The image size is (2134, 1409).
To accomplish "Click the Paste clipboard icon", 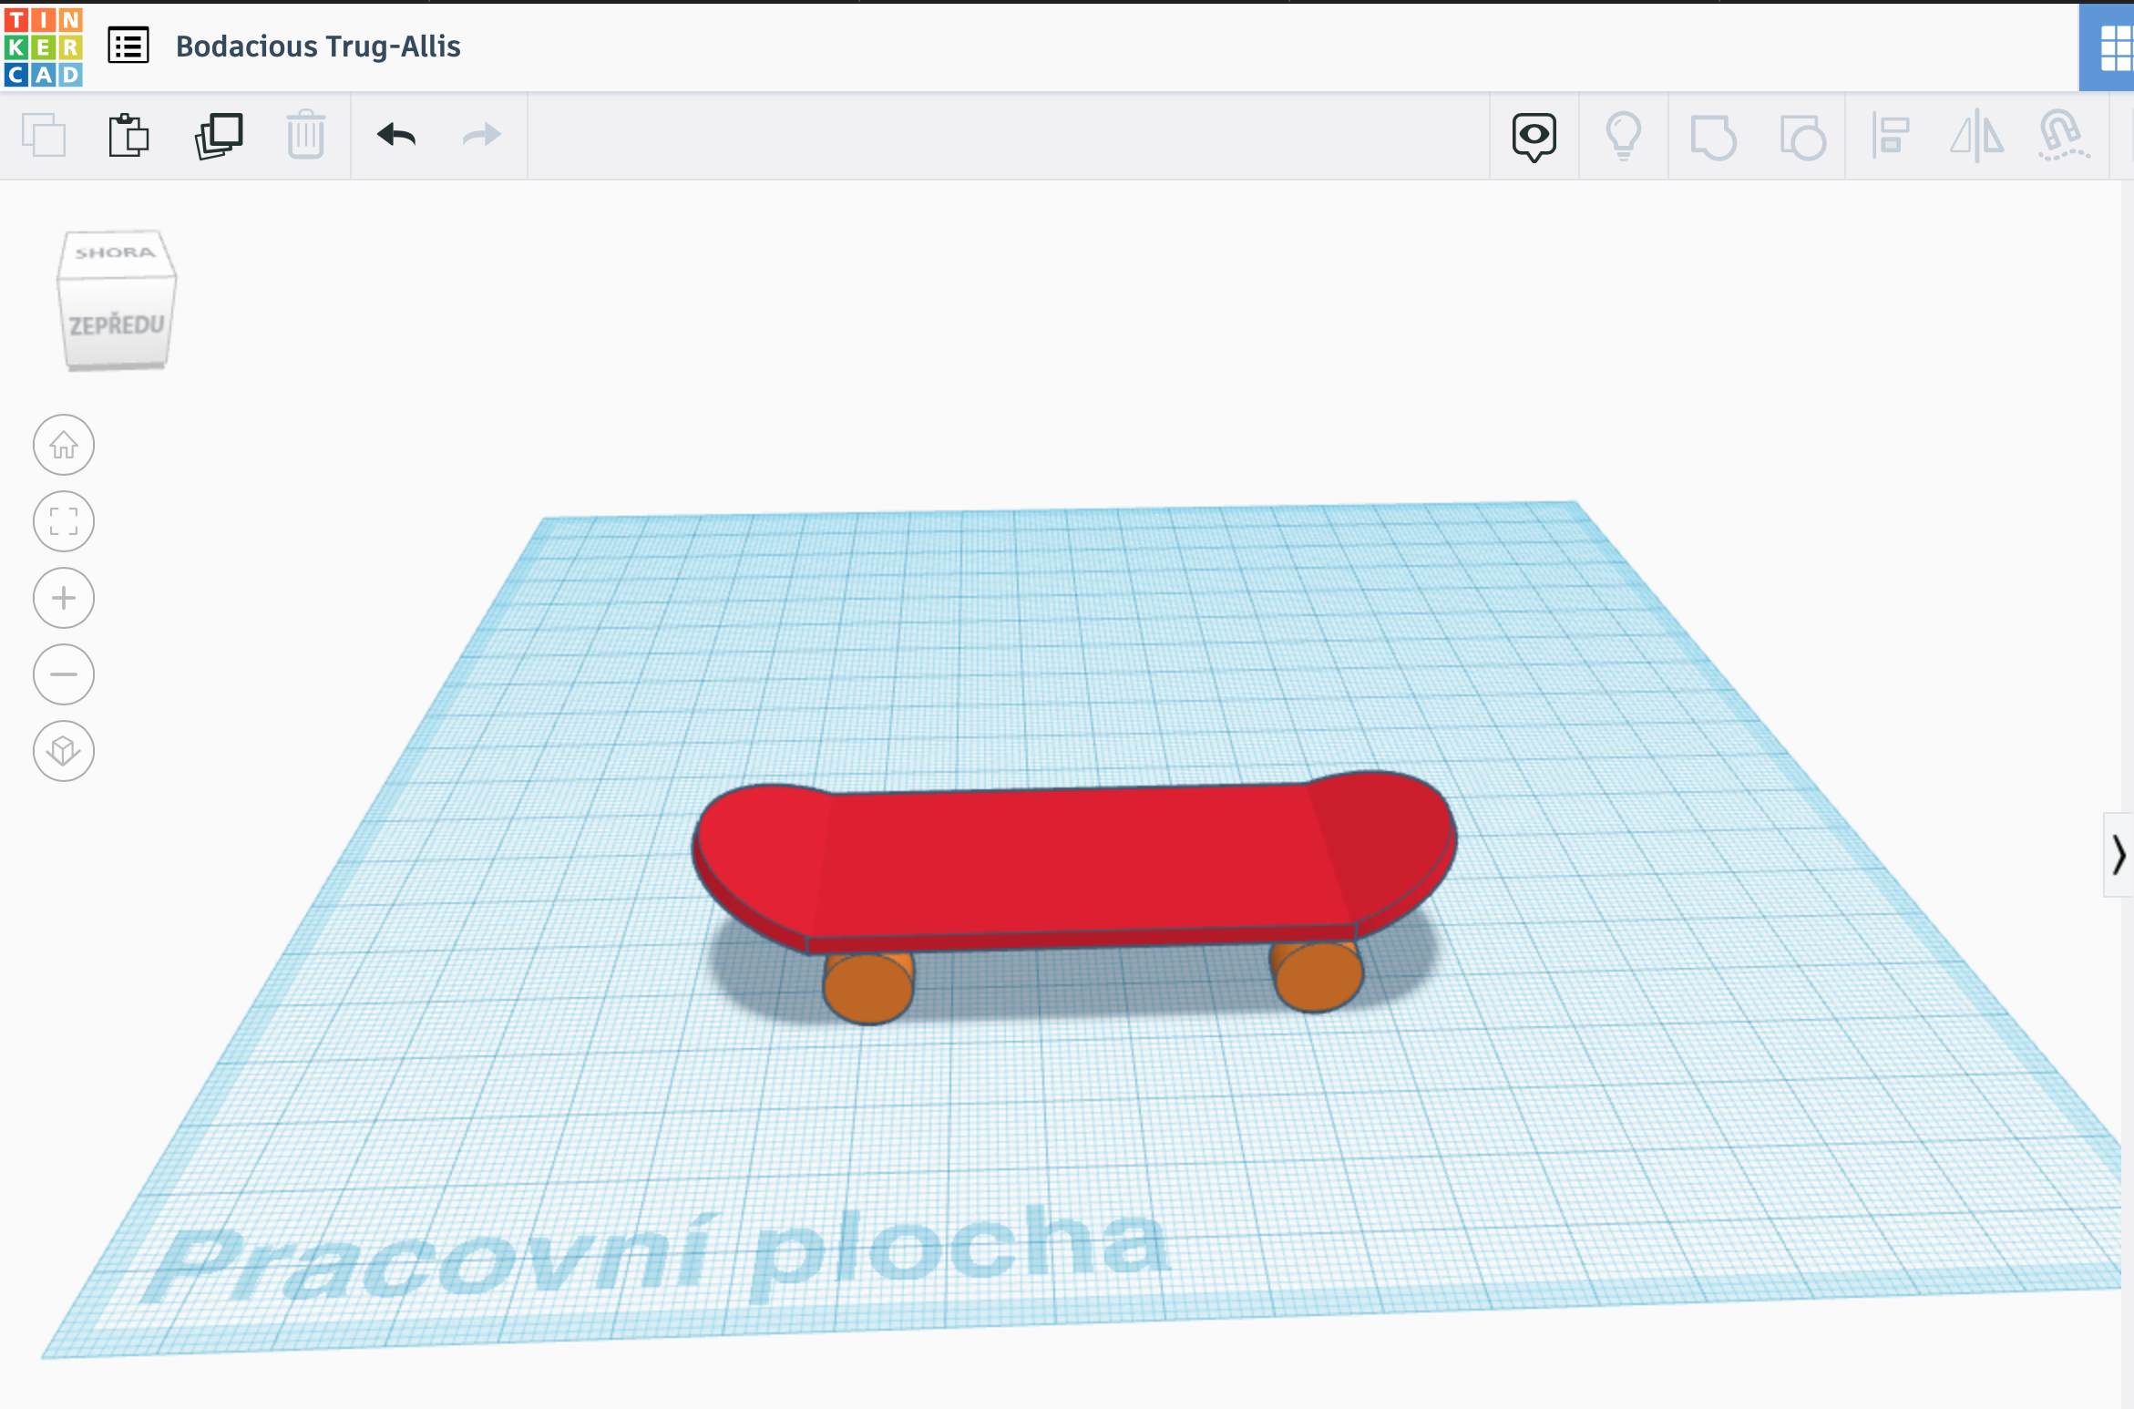I will 128,136.
